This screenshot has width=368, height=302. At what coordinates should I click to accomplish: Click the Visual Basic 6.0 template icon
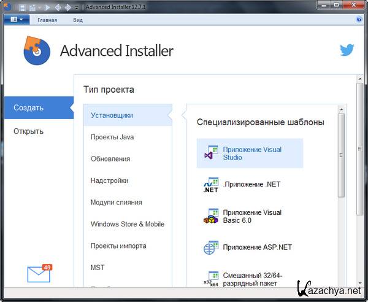point(211,216)
